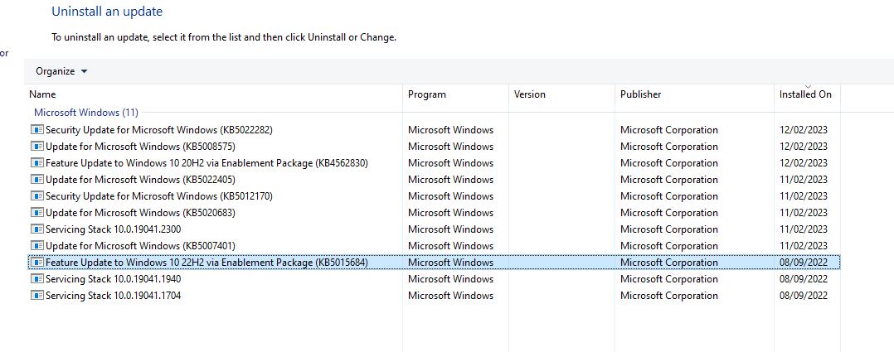Viewport: 894px width, 352px height.
Task: Click the 11/02/2023 date for Servicing Stack 10.0.19041.2300
Action: click(x=804, y=229)
